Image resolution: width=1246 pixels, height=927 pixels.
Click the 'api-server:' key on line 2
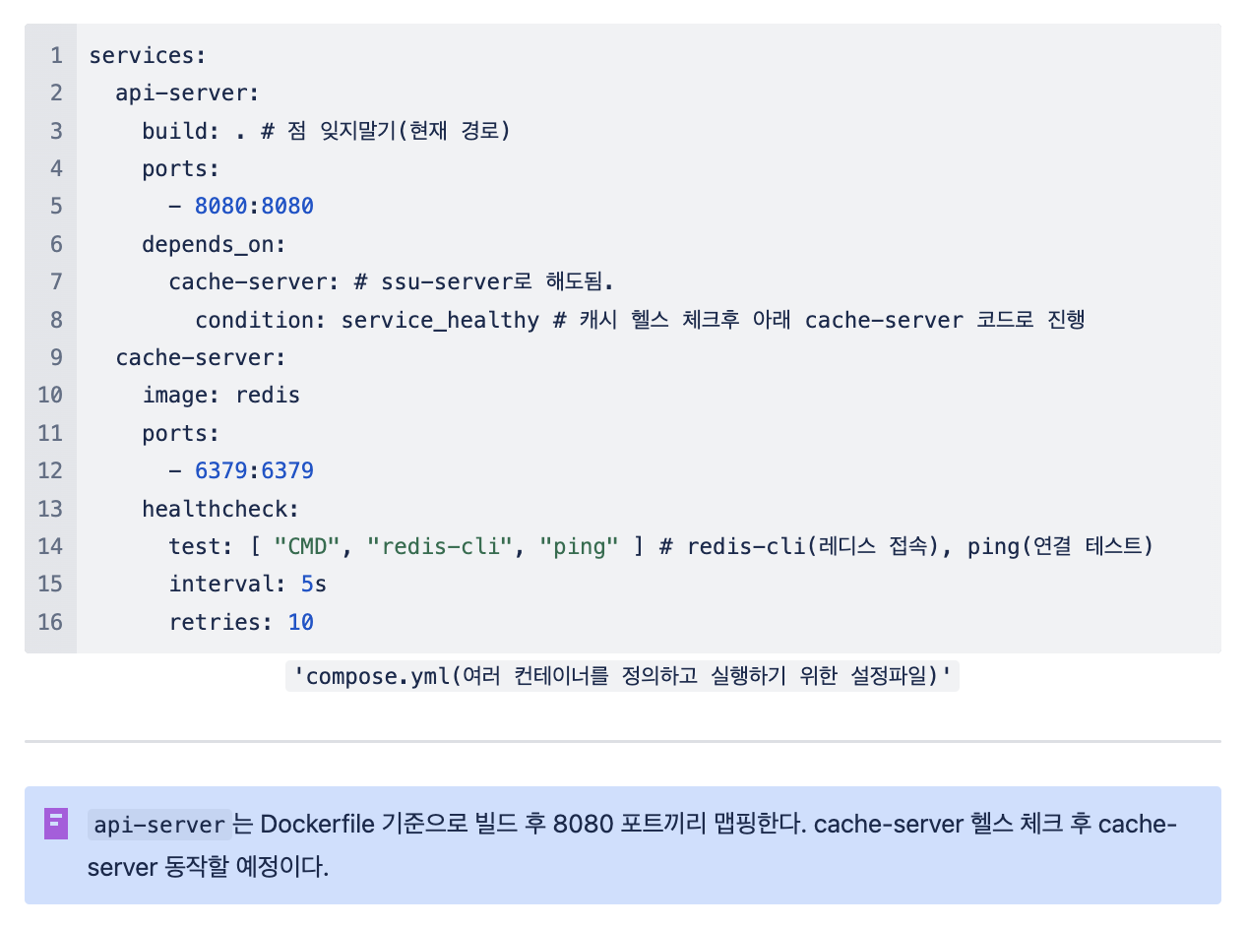(187, 93)
